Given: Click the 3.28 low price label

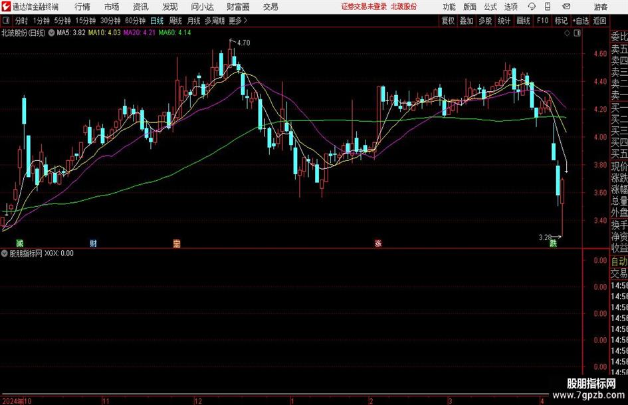Looking at the screenshot, I should coord(545,237).
